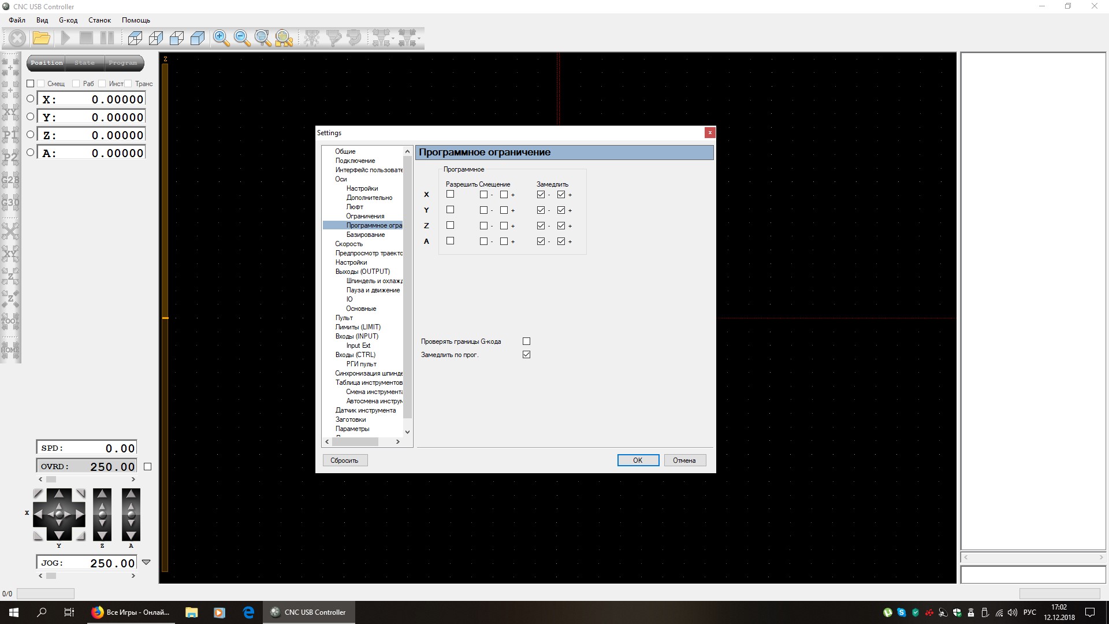Select the isometric solid cube view icon
This screenshot has height=624, width=1109.
[198, 38]
